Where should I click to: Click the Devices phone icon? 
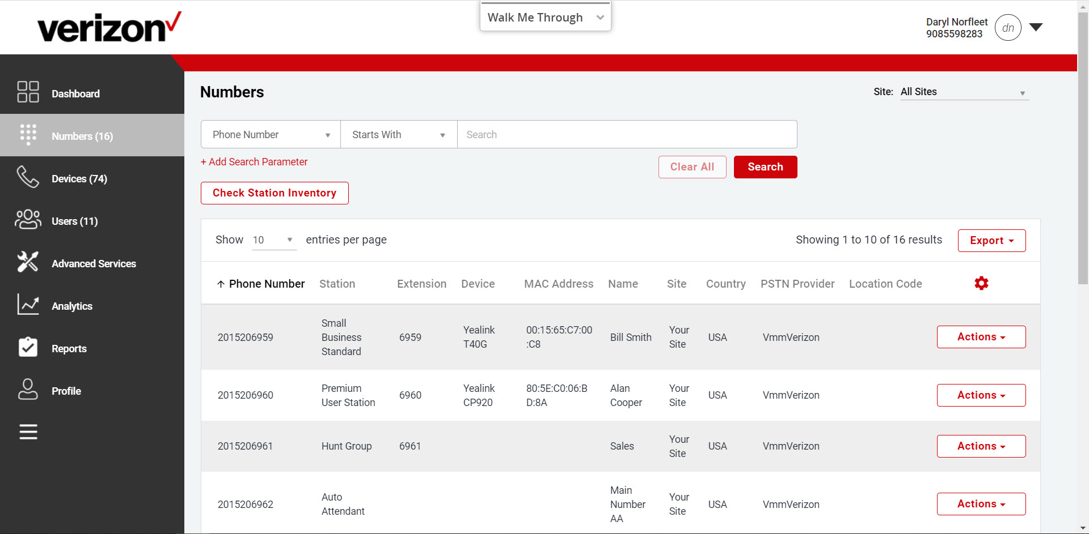27,177
